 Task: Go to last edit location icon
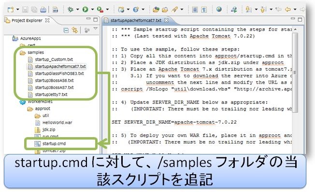click(x=278, y=9)
